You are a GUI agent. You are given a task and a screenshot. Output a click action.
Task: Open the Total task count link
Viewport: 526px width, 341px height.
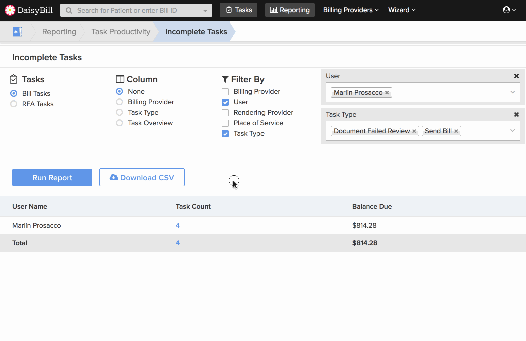coord(178,243)
